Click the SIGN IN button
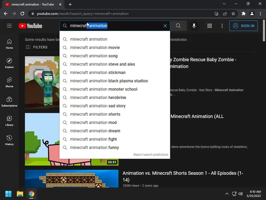Image resolution: width=266 pixels, height=200 pixels. tap(243, 26)
